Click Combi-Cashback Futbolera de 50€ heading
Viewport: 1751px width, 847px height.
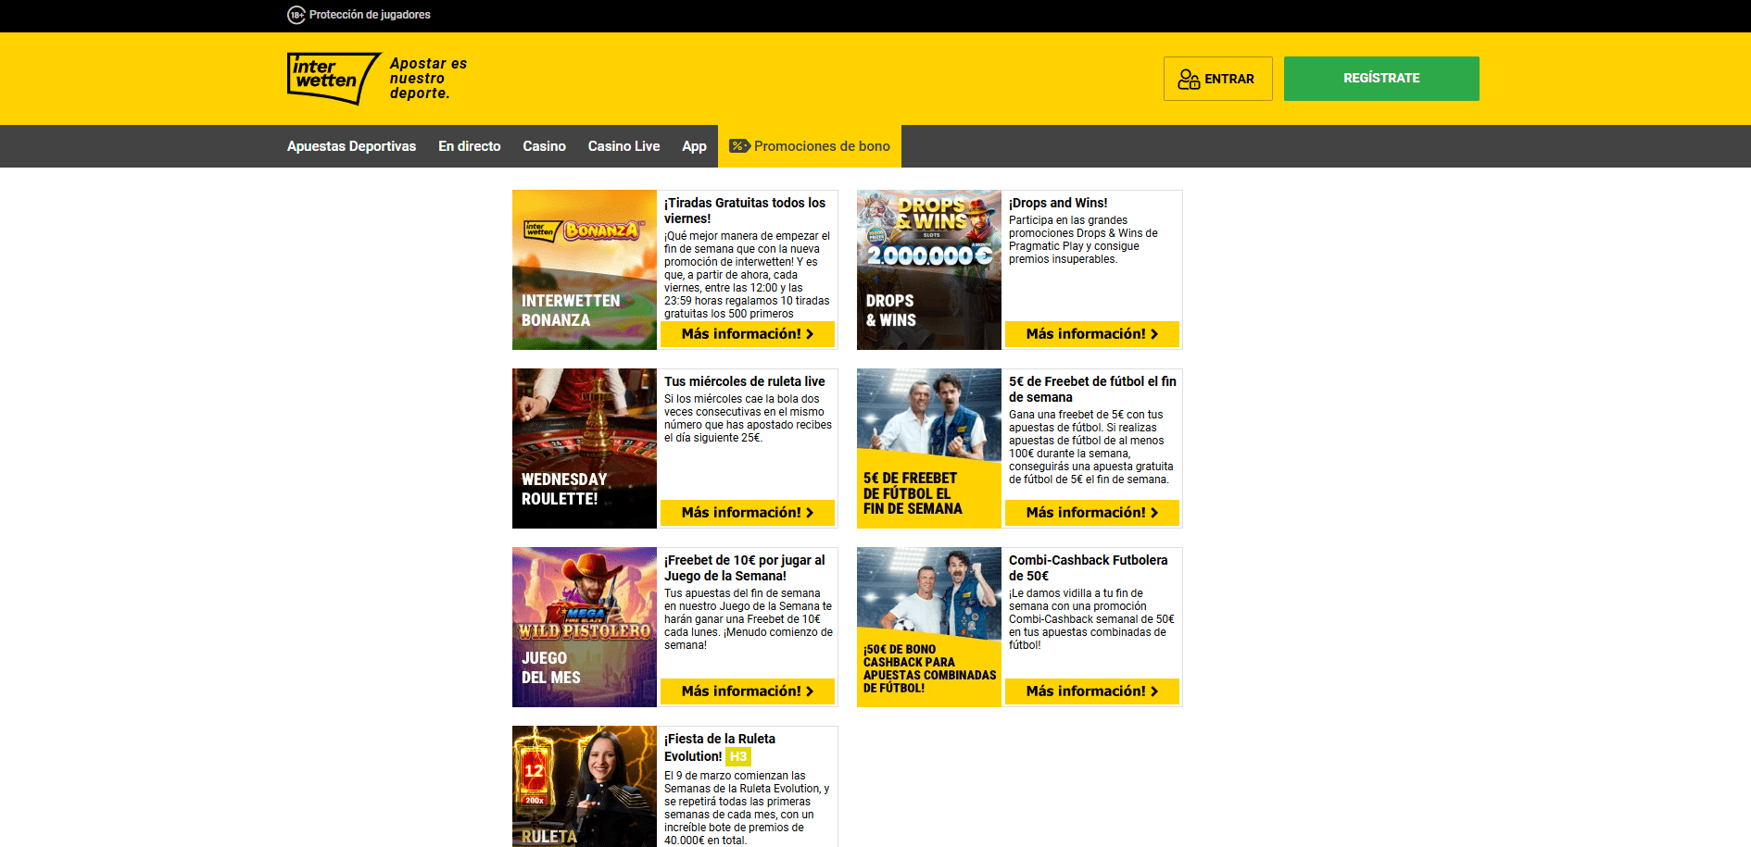[x=1089, y=567]
